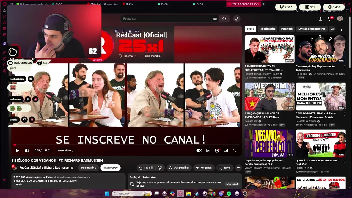Click the Seja membro button on the banner
The image size is (352, 198).
[153, 56]
